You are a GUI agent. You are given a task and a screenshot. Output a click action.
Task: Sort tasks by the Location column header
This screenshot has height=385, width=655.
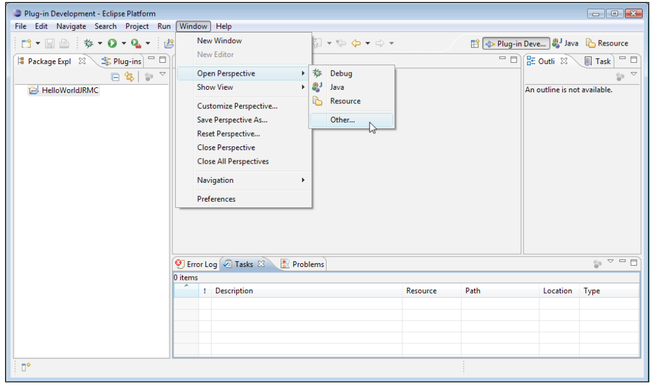(x=559, y=291)
